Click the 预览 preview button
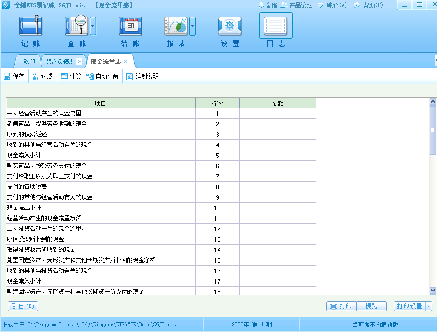This screenshot has width=437, height=332. click(371, 306)
